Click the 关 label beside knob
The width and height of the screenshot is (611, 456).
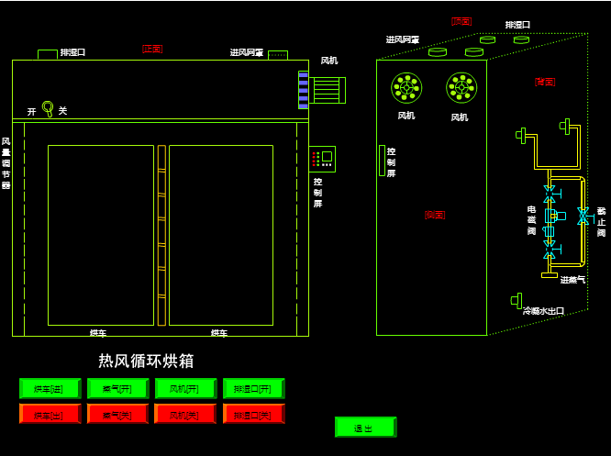click(x=62, y=111)
